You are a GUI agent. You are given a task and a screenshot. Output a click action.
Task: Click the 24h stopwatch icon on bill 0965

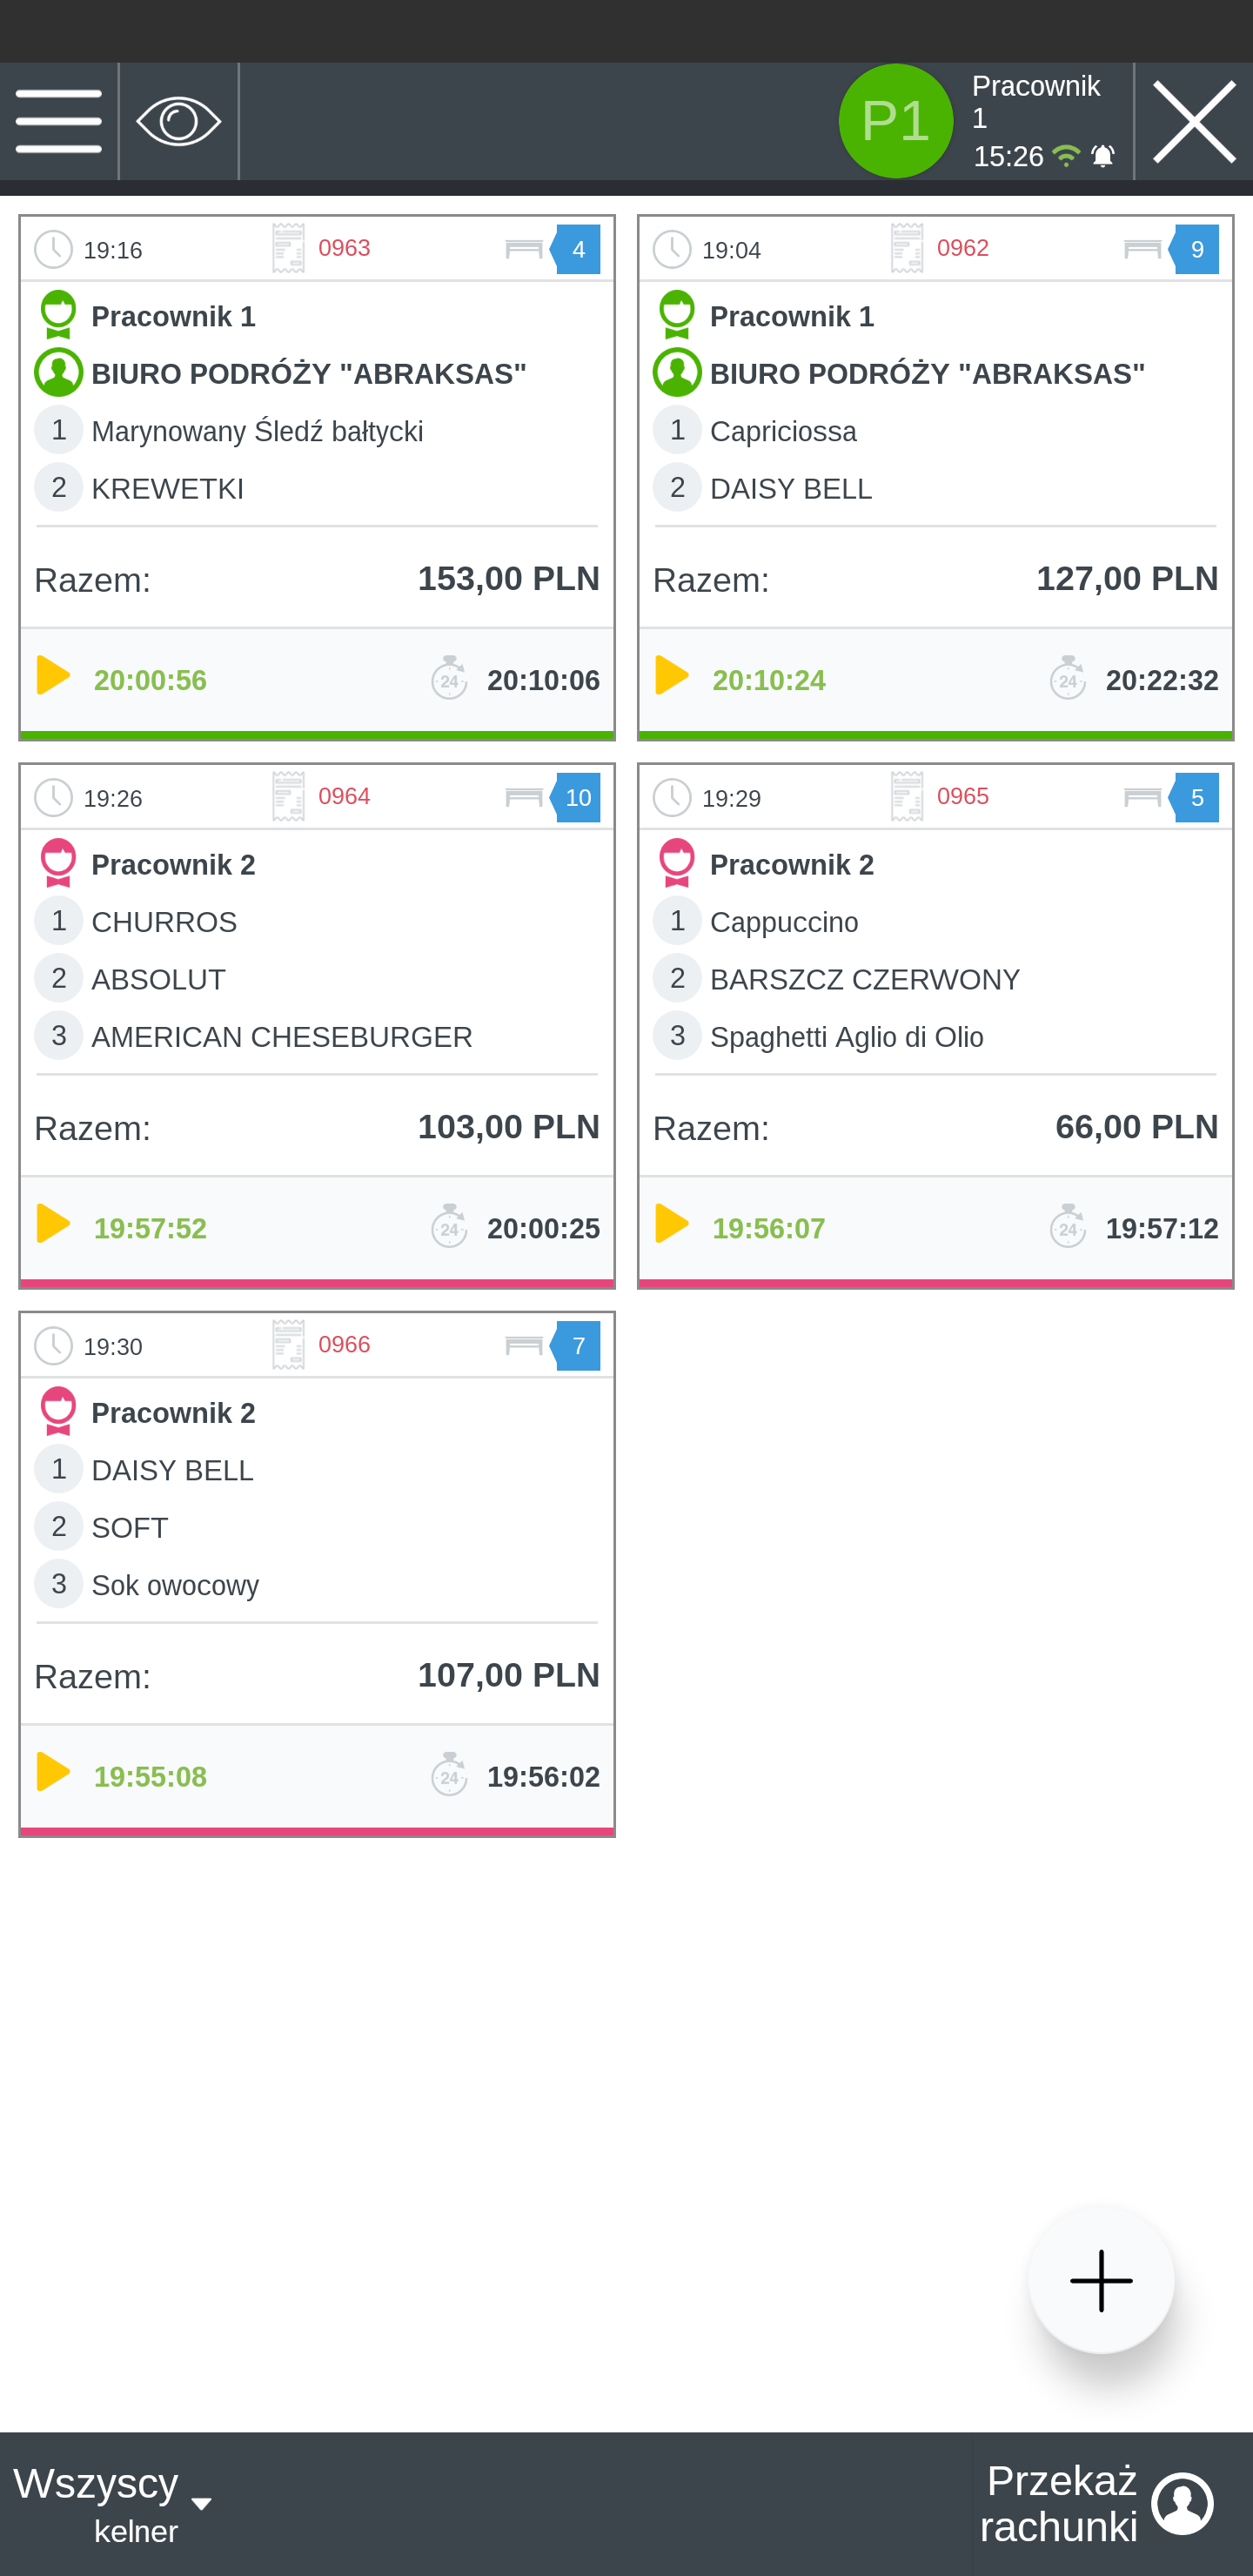(x=1068, y=1225)
